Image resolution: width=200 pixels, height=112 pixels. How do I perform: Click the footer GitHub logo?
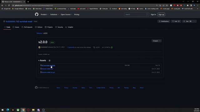[x=36, y=88]
